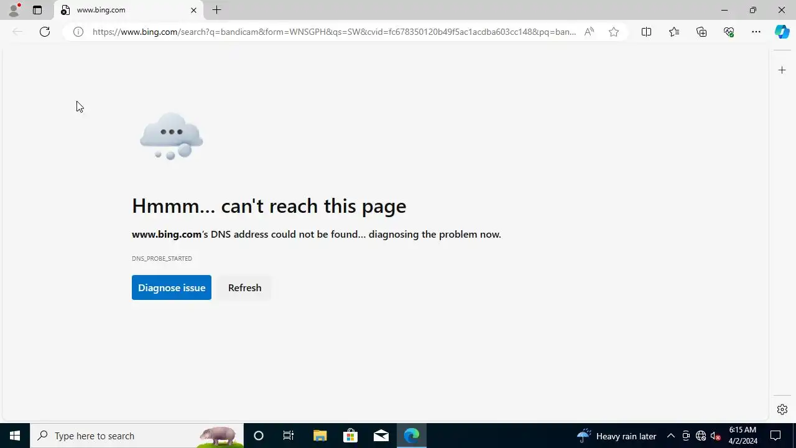
Task: Click the Diagnose issue button
Action: (172, 287)
